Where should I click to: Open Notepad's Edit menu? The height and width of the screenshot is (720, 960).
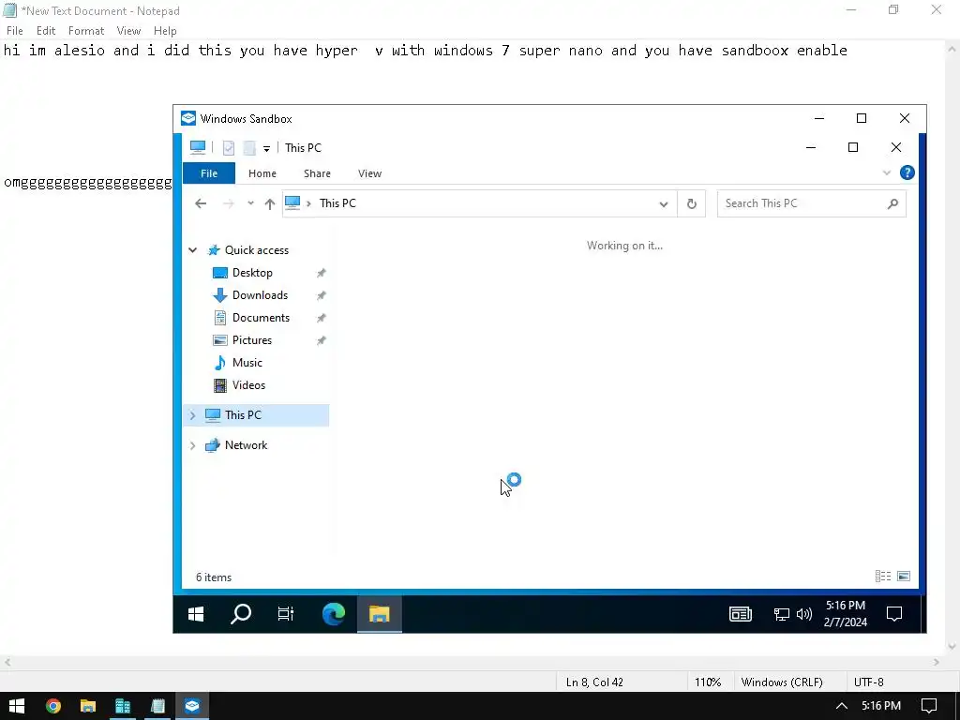pyautogui.click(x=46, y=31)
